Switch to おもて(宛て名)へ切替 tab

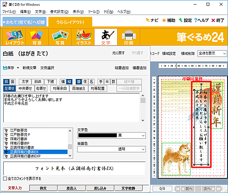[x=25, y=22]
